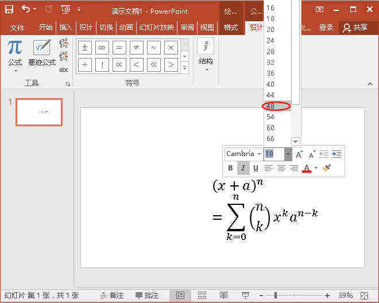Open quick access toolbar customize arrow

click(x=79, y=9)
